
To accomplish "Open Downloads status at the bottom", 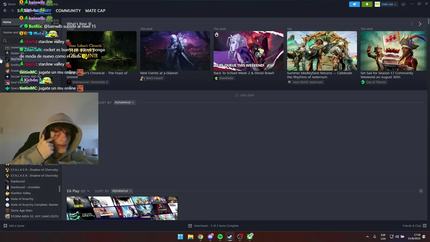I will tap(213, 226).
